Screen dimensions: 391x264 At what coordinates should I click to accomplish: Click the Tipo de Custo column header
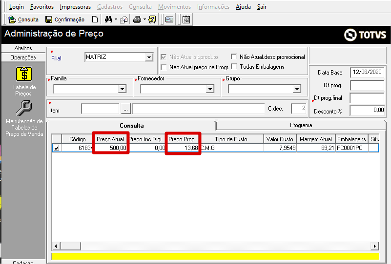[x=231, y=139]
